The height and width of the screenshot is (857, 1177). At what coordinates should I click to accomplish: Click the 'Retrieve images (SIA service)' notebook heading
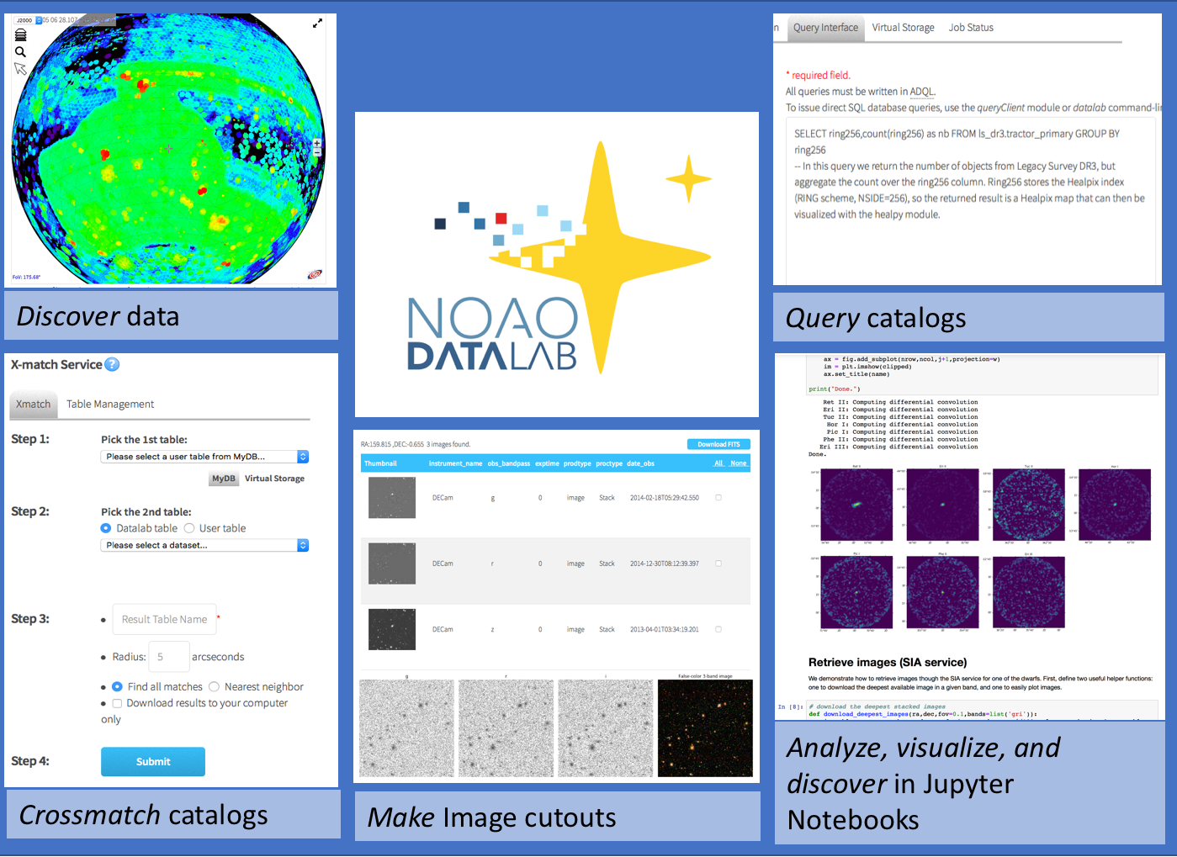click(888, 663)
